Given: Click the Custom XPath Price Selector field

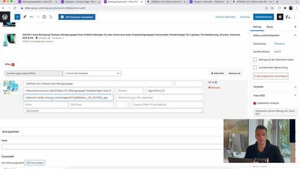Looking at the screenshot, I should click(x=167, y=105).
